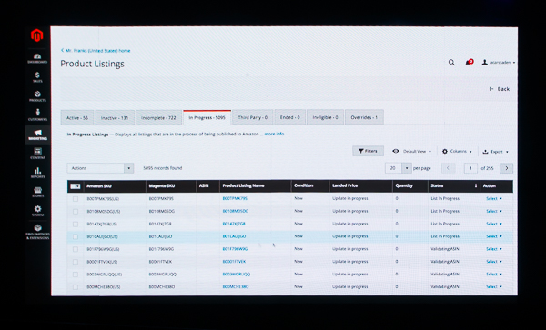Switch to the Incomplete - 722 tab
The width and height of the screenshot is (546, 330).
pyautogui.click(x=158, y=118)
